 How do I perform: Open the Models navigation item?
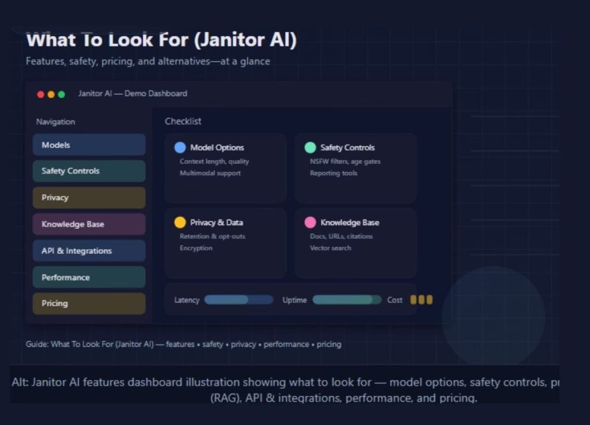click(x=89, y=145)
